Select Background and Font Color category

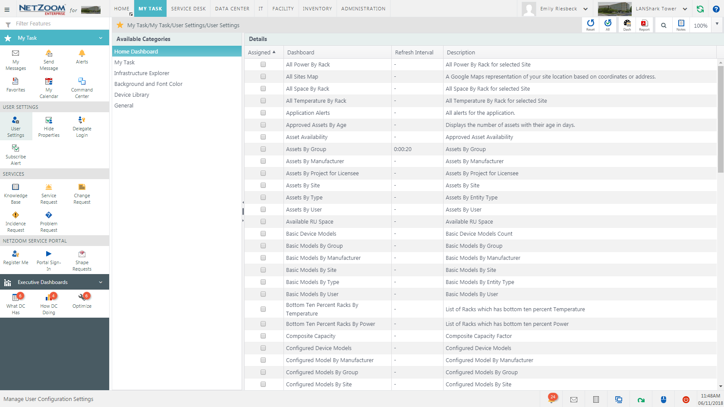click(x=148, y=84)
